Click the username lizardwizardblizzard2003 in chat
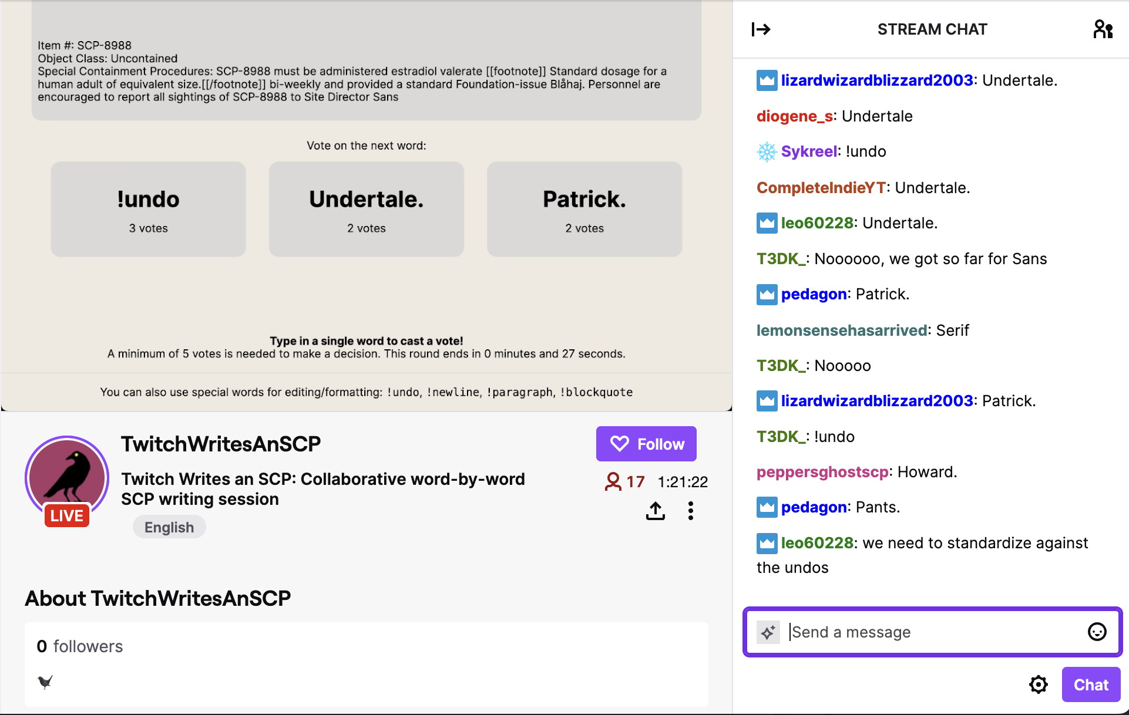The width and height of the screenshot is (1129, 715). coord(876,80)
